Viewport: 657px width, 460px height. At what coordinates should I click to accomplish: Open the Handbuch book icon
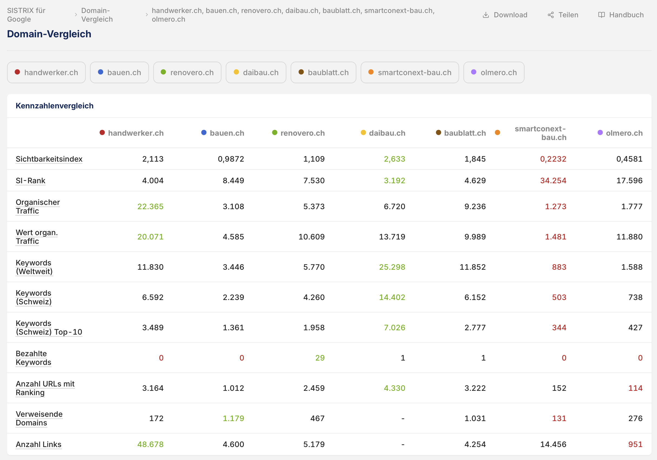pos(602,15)
